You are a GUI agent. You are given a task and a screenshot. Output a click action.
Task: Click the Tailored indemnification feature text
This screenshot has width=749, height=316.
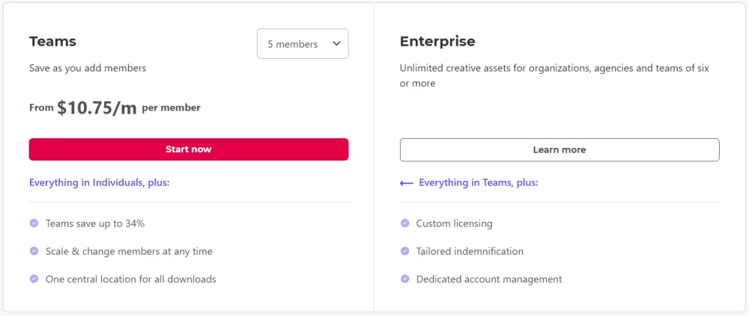click(470, 252)
